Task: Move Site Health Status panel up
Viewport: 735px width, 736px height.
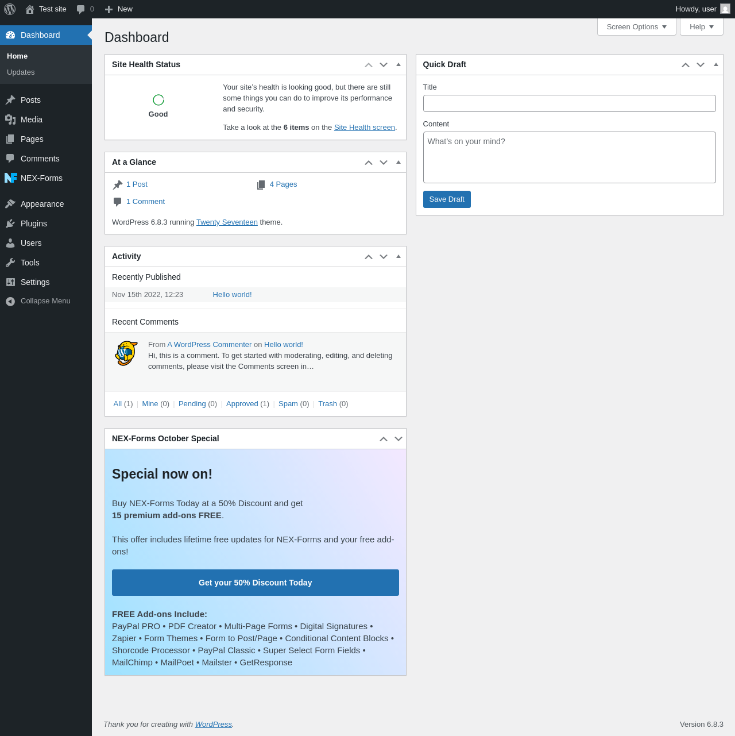Action: [369, 65]
